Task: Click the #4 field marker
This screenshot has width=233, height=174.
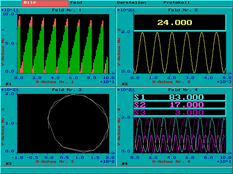Action: pyautogui.click(x=125, y=164)
